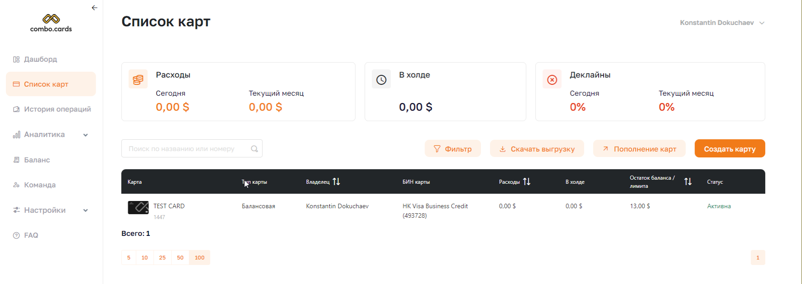Set page size to 10
The width and height of the screenshot is (802, 284).
coord(144,258)
